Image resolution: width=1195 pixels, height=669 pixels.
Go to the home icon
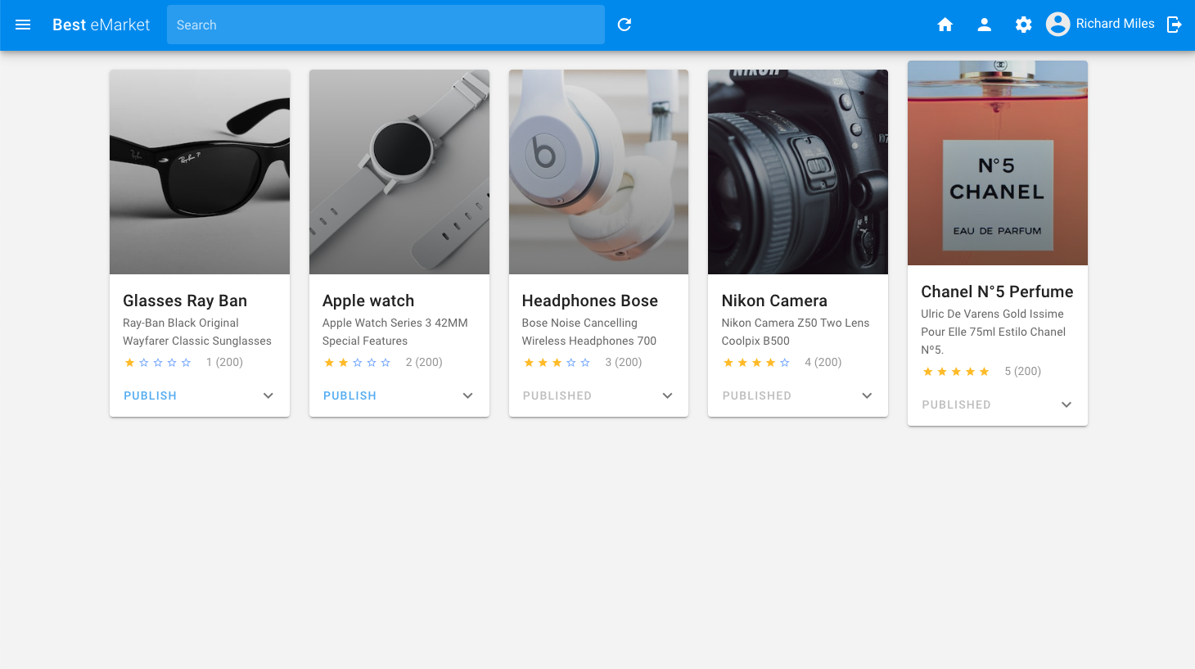945,25
